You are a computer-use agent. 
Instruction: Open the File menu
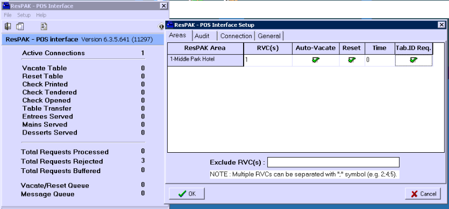8,15
